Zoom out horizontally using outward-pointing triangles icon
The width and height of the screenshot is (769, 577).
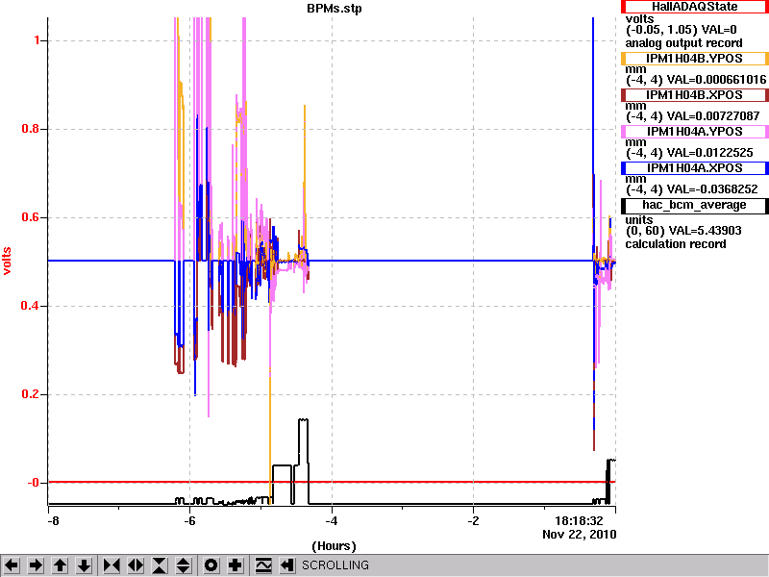136,565
